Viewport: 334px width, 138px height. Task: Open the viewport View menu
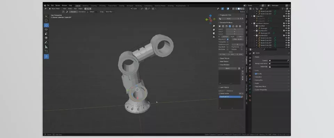pyautogui.click(x=64, y=9)
